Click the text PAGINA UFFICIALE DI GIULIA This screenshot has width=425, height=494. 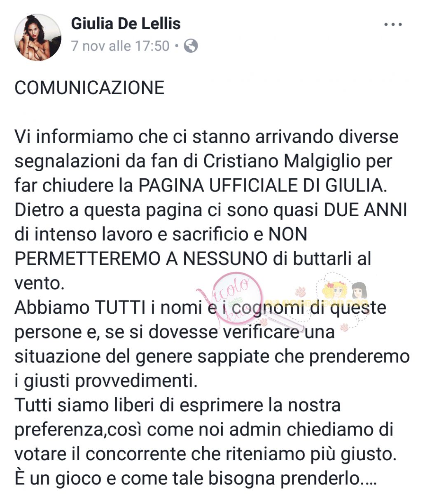click(263, 186)
